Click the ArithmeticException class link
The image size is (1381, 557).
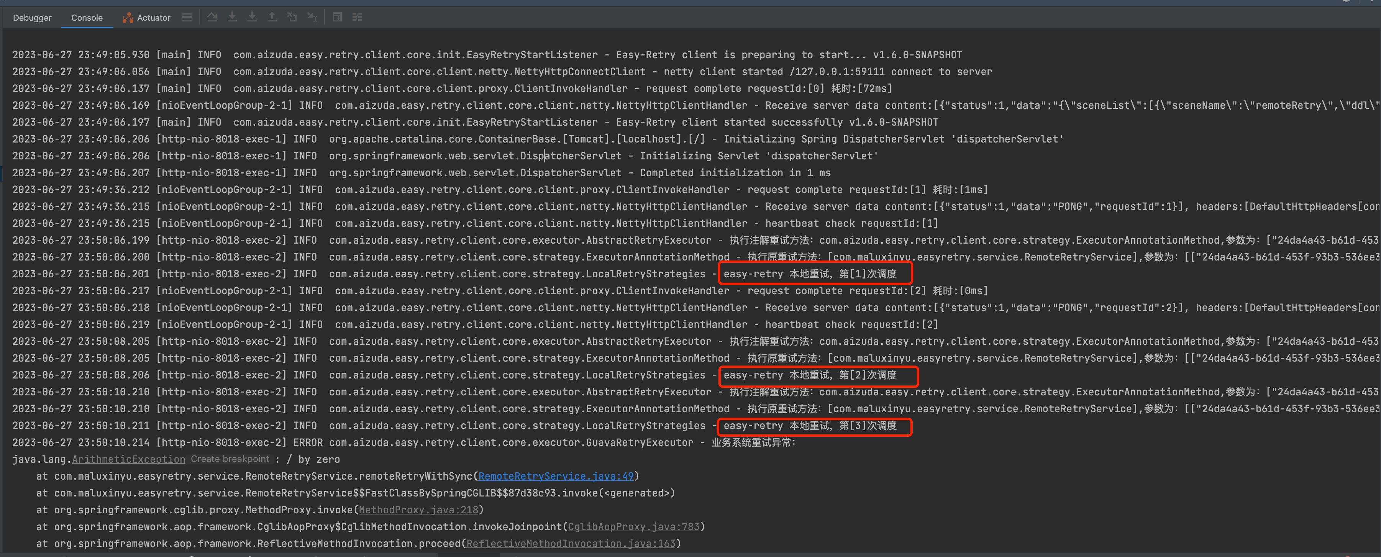(x=129, y=459)
